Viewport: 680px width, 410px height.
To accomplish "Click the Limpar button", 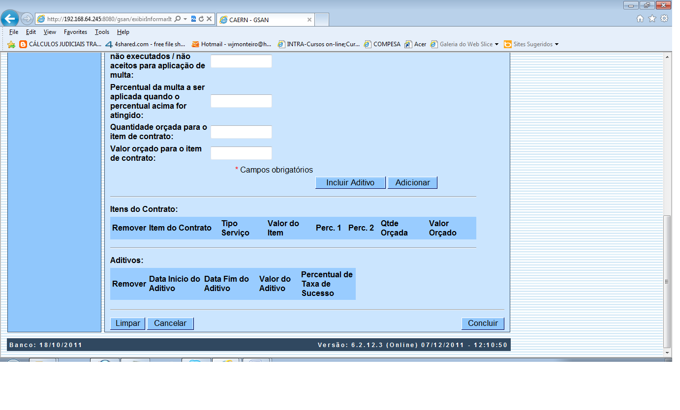I will [x=127, y=323].
